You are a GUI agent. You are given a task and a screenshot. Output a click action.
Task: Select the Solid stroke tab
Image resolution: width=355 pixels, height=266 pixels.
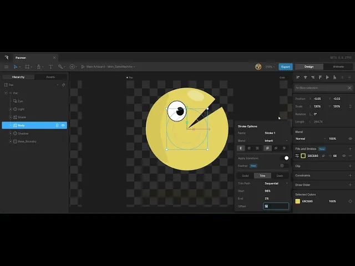(245, 176)
